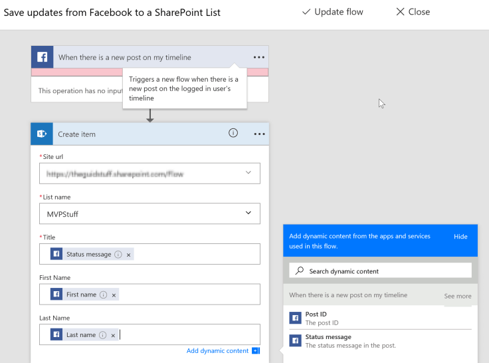Click Update flow button
This screenshot has width=489, height=363.
334,12
